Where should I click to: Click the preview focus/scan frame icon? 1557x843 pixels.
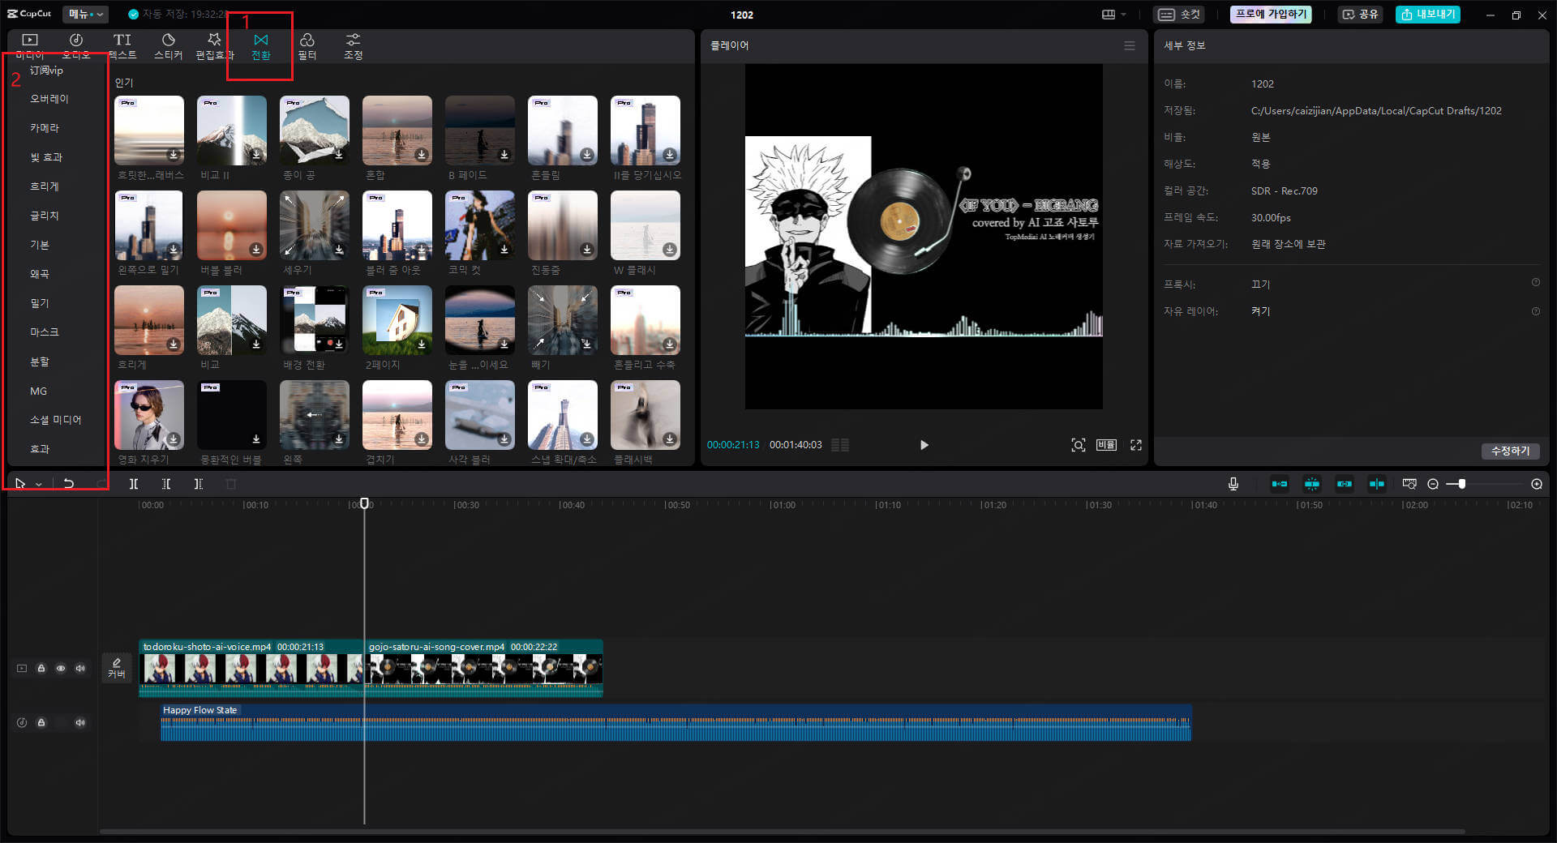point(1078,445)
